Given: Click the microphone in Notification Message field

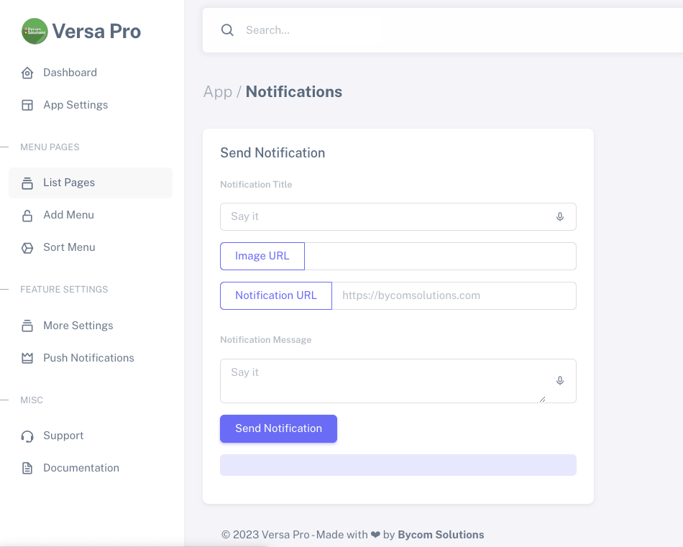Looking at the screenshot, I should [560, 381].
